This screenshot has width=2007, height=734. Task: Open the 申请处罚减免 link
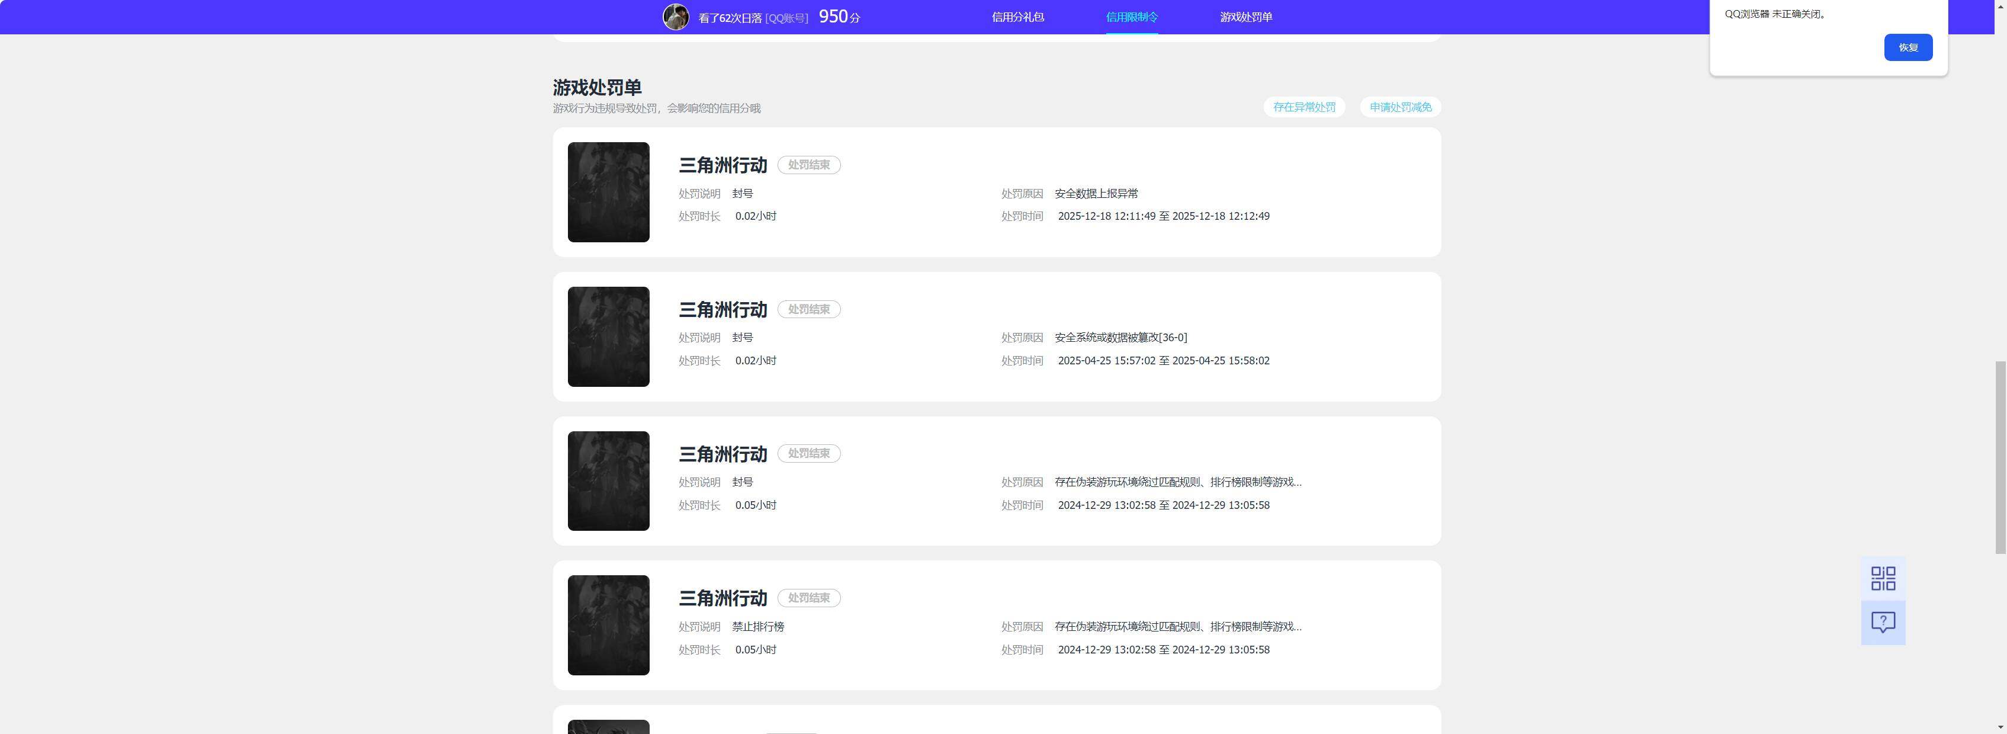[x=1401, y=108]
